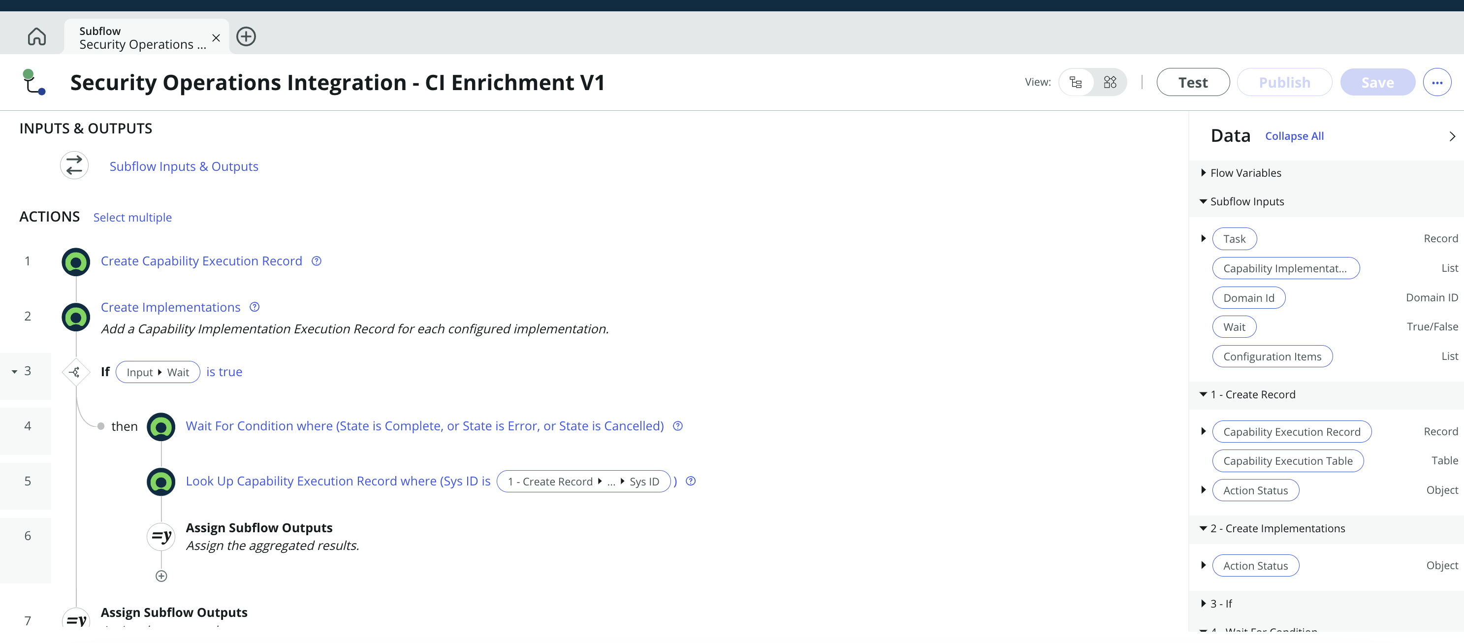This screenshot has height=643, width=1464.
Task: Open help icon beside Create Capability Execution Record
Action: click(317, 261)
